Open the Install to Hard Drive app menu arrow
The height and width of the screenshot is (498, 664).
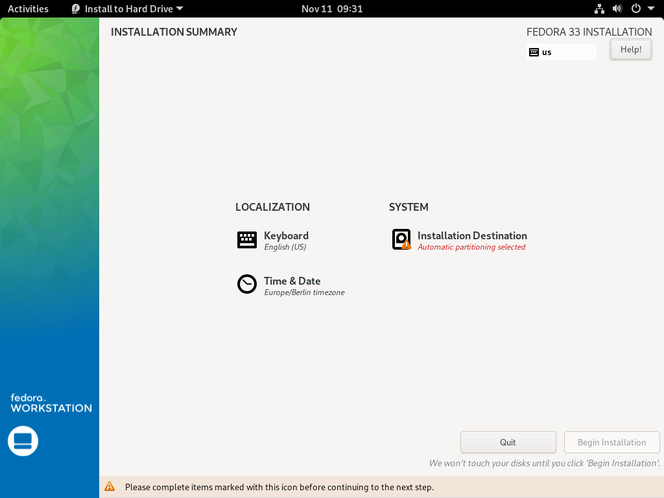180,8
